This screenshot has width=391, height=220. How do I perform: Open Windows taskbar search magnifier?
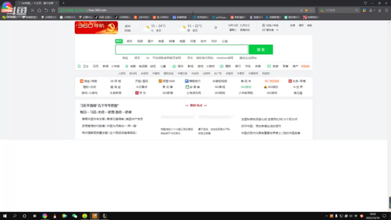[x=15, y=216]
